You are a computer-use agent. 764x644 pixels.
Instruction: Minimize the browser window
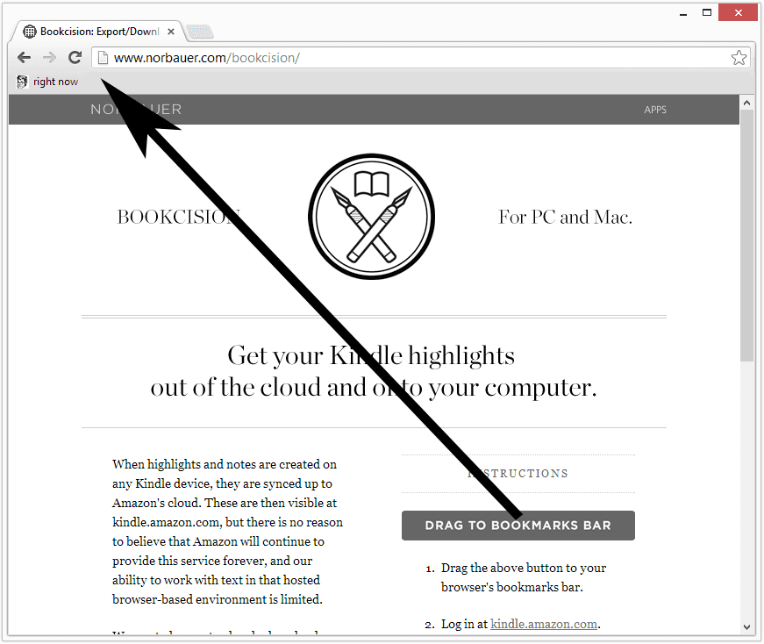click(x=683, y=14)
